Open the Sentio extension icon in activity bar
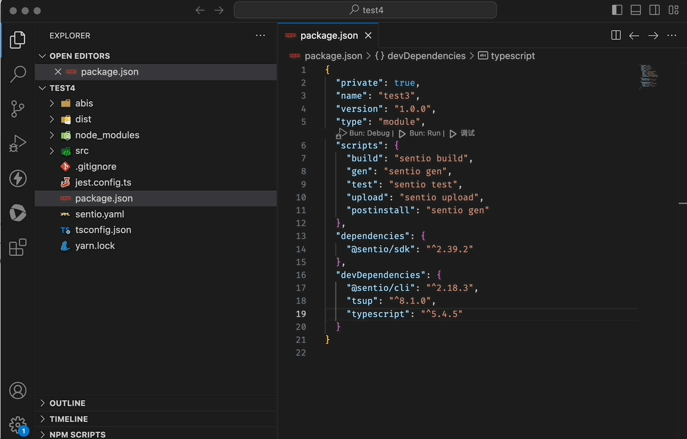Screen dimensions: 687x439 (x=17, y=213)
